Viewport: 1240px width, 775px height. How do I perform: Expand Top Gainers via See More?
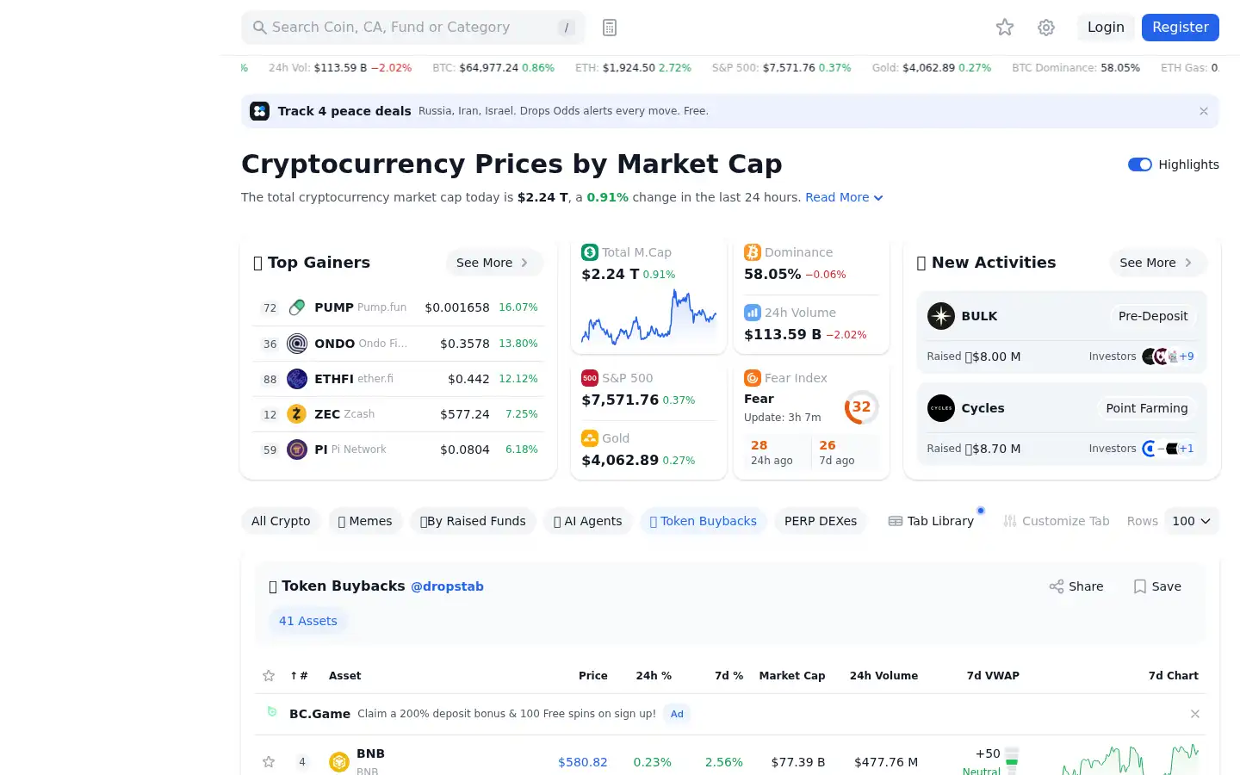click(493, 263)
